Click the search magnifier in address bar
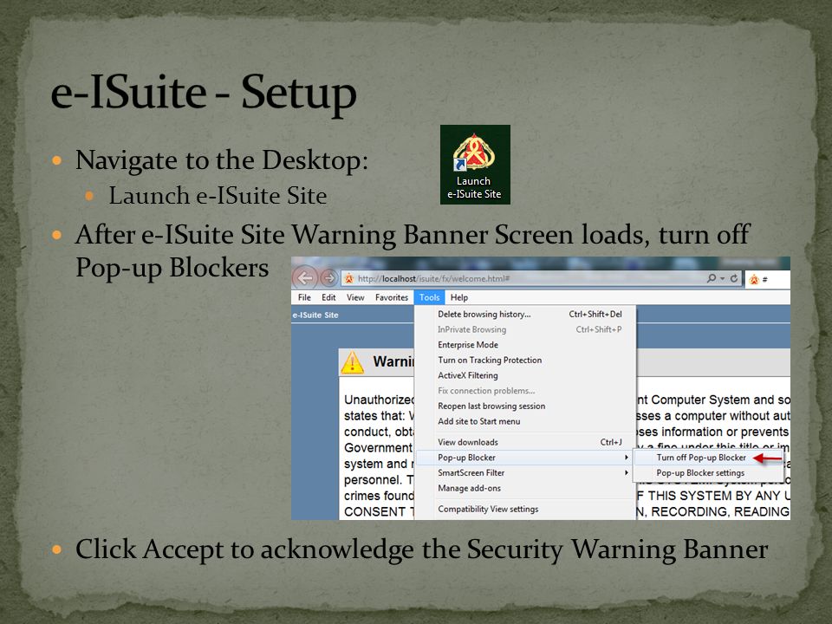Image resolution: width=832 pixels, height=624 pixels. (712, 278)
